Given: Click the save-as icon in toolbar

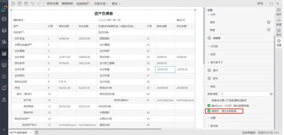Looking at the screenshot, I should pyautogui.click(x=26, y=3).
